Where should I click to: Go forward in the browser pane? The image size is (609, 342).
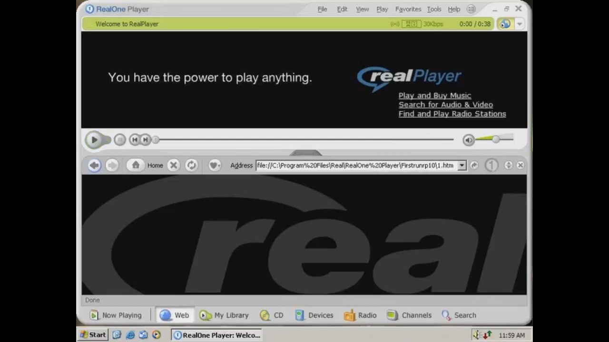[112, 165]
